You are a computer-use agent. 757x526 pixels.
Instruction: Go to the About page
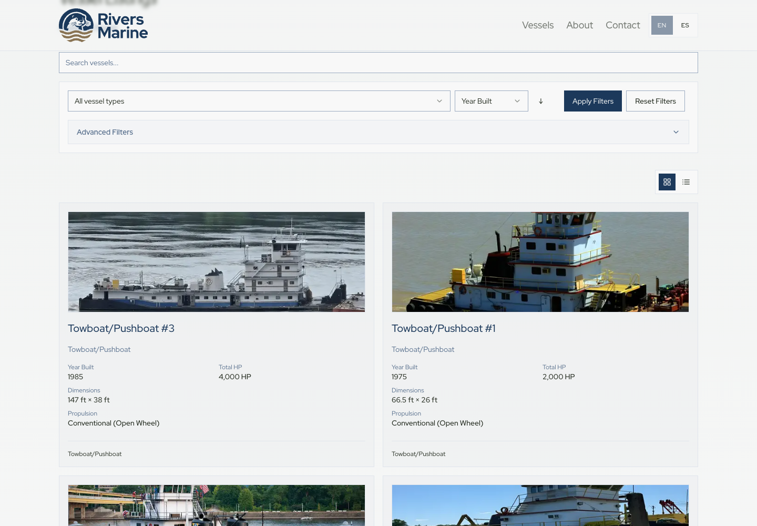[x=579, y=25]
